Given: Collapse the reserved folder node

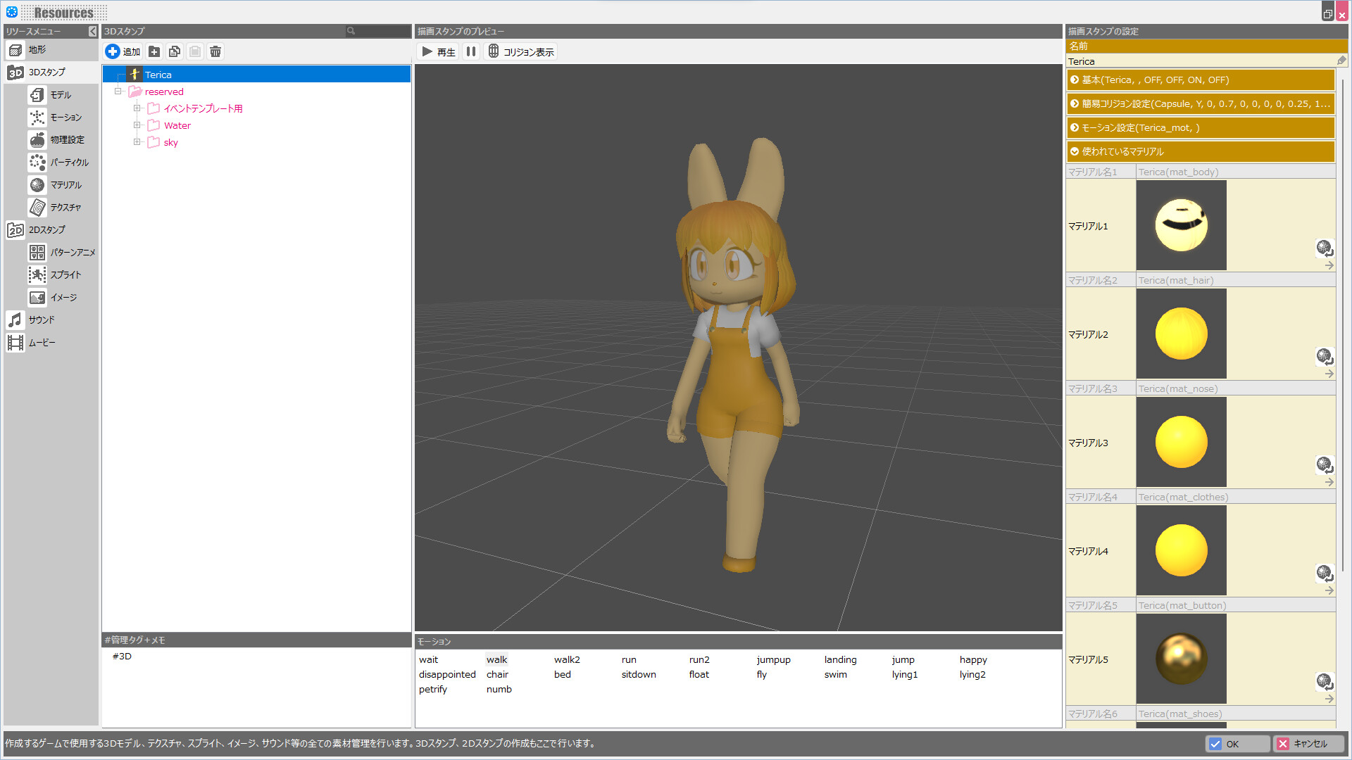Looking at the screenshot, I should coord(118,91).
